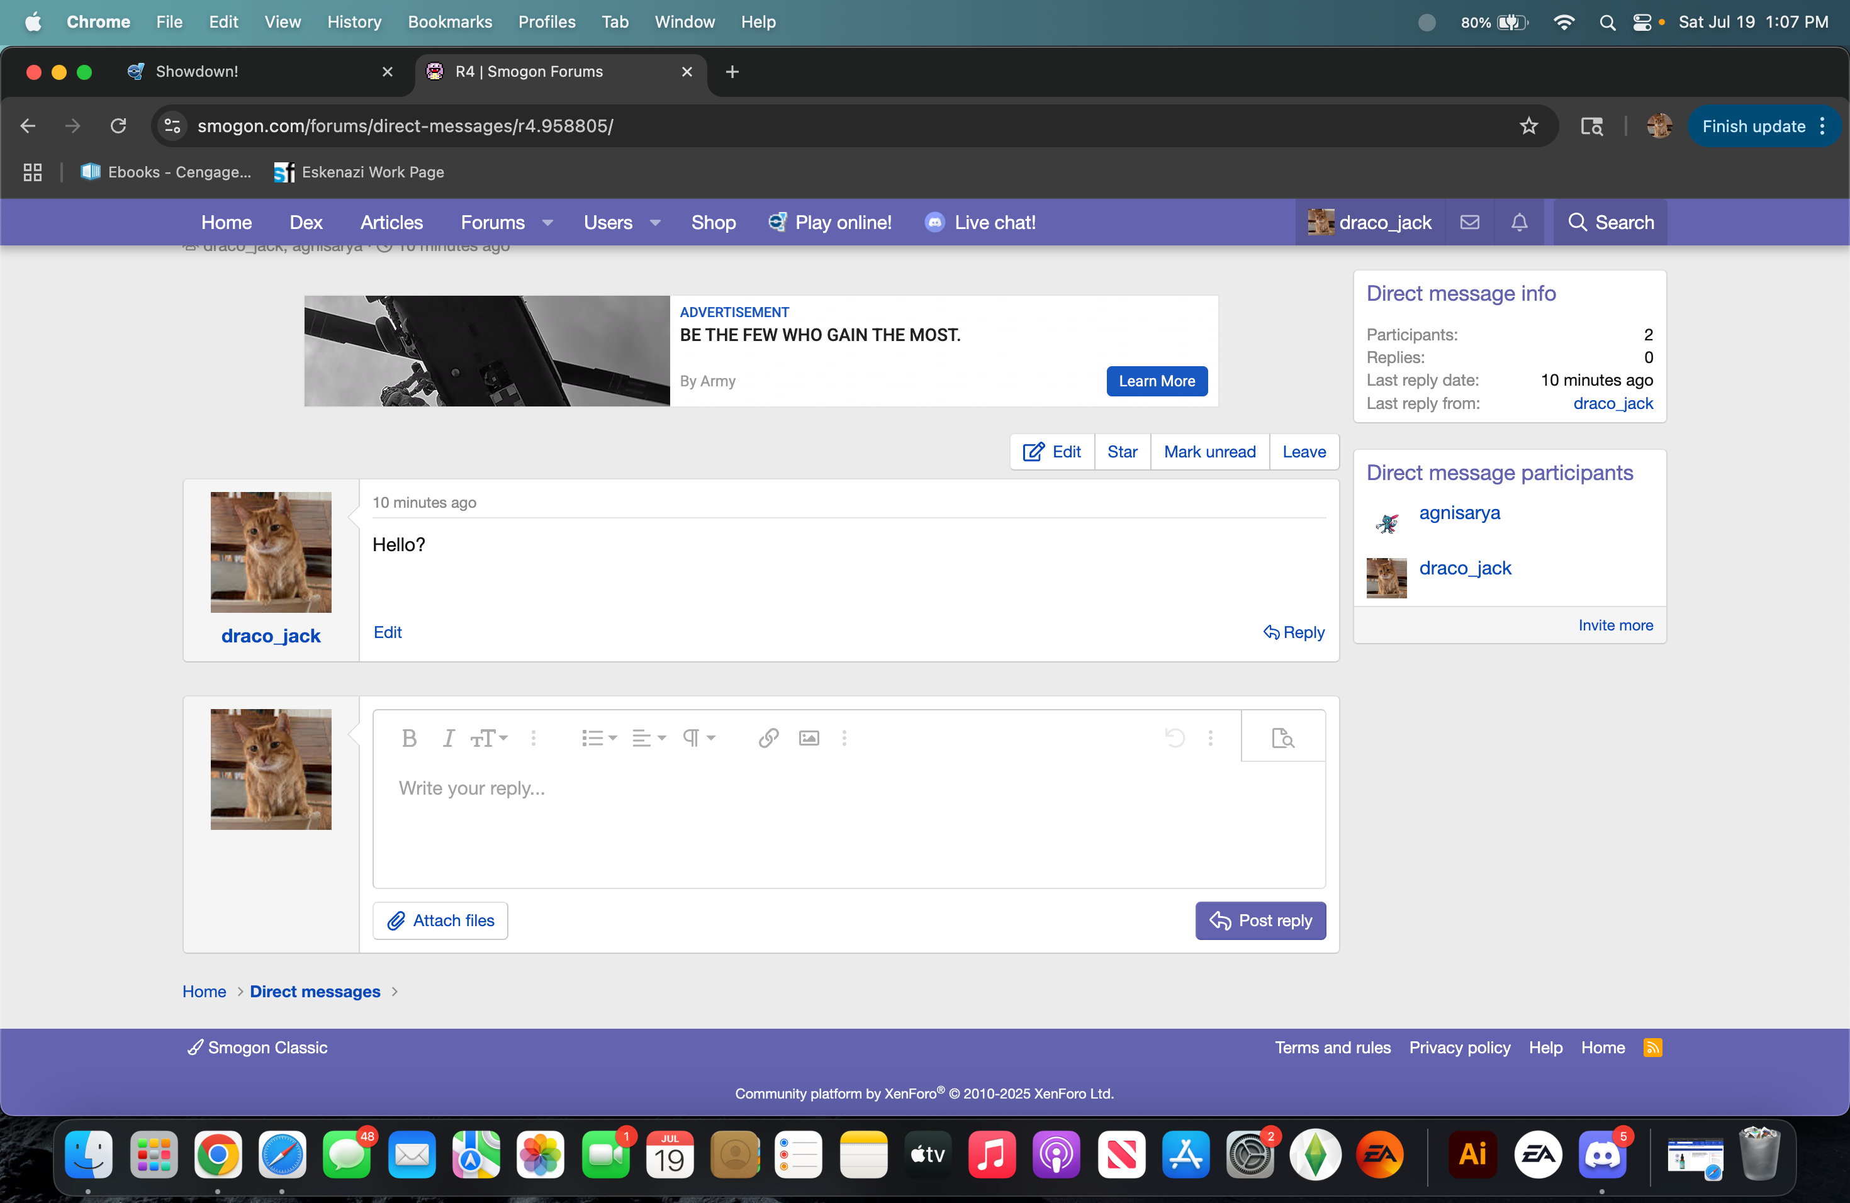Click the undo icon in editor toolbar
1850x1203 pixels.
(1175, 737)
